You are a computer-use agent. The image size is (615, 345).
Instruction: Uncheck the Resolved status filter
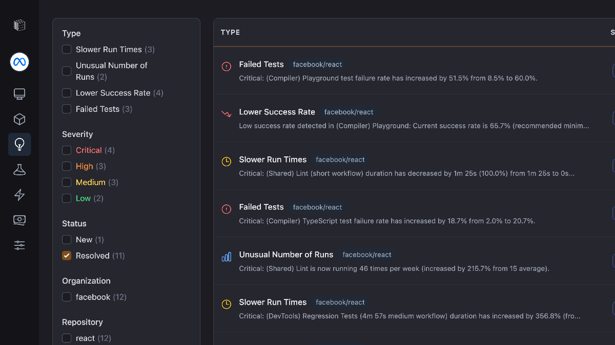pyautogui.click(x=67, y=256)
